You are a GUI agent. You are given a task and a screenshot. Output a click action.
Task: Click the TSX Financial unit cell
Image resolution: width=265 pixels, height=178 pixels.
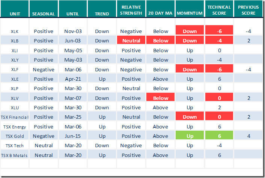click(15, 117)
